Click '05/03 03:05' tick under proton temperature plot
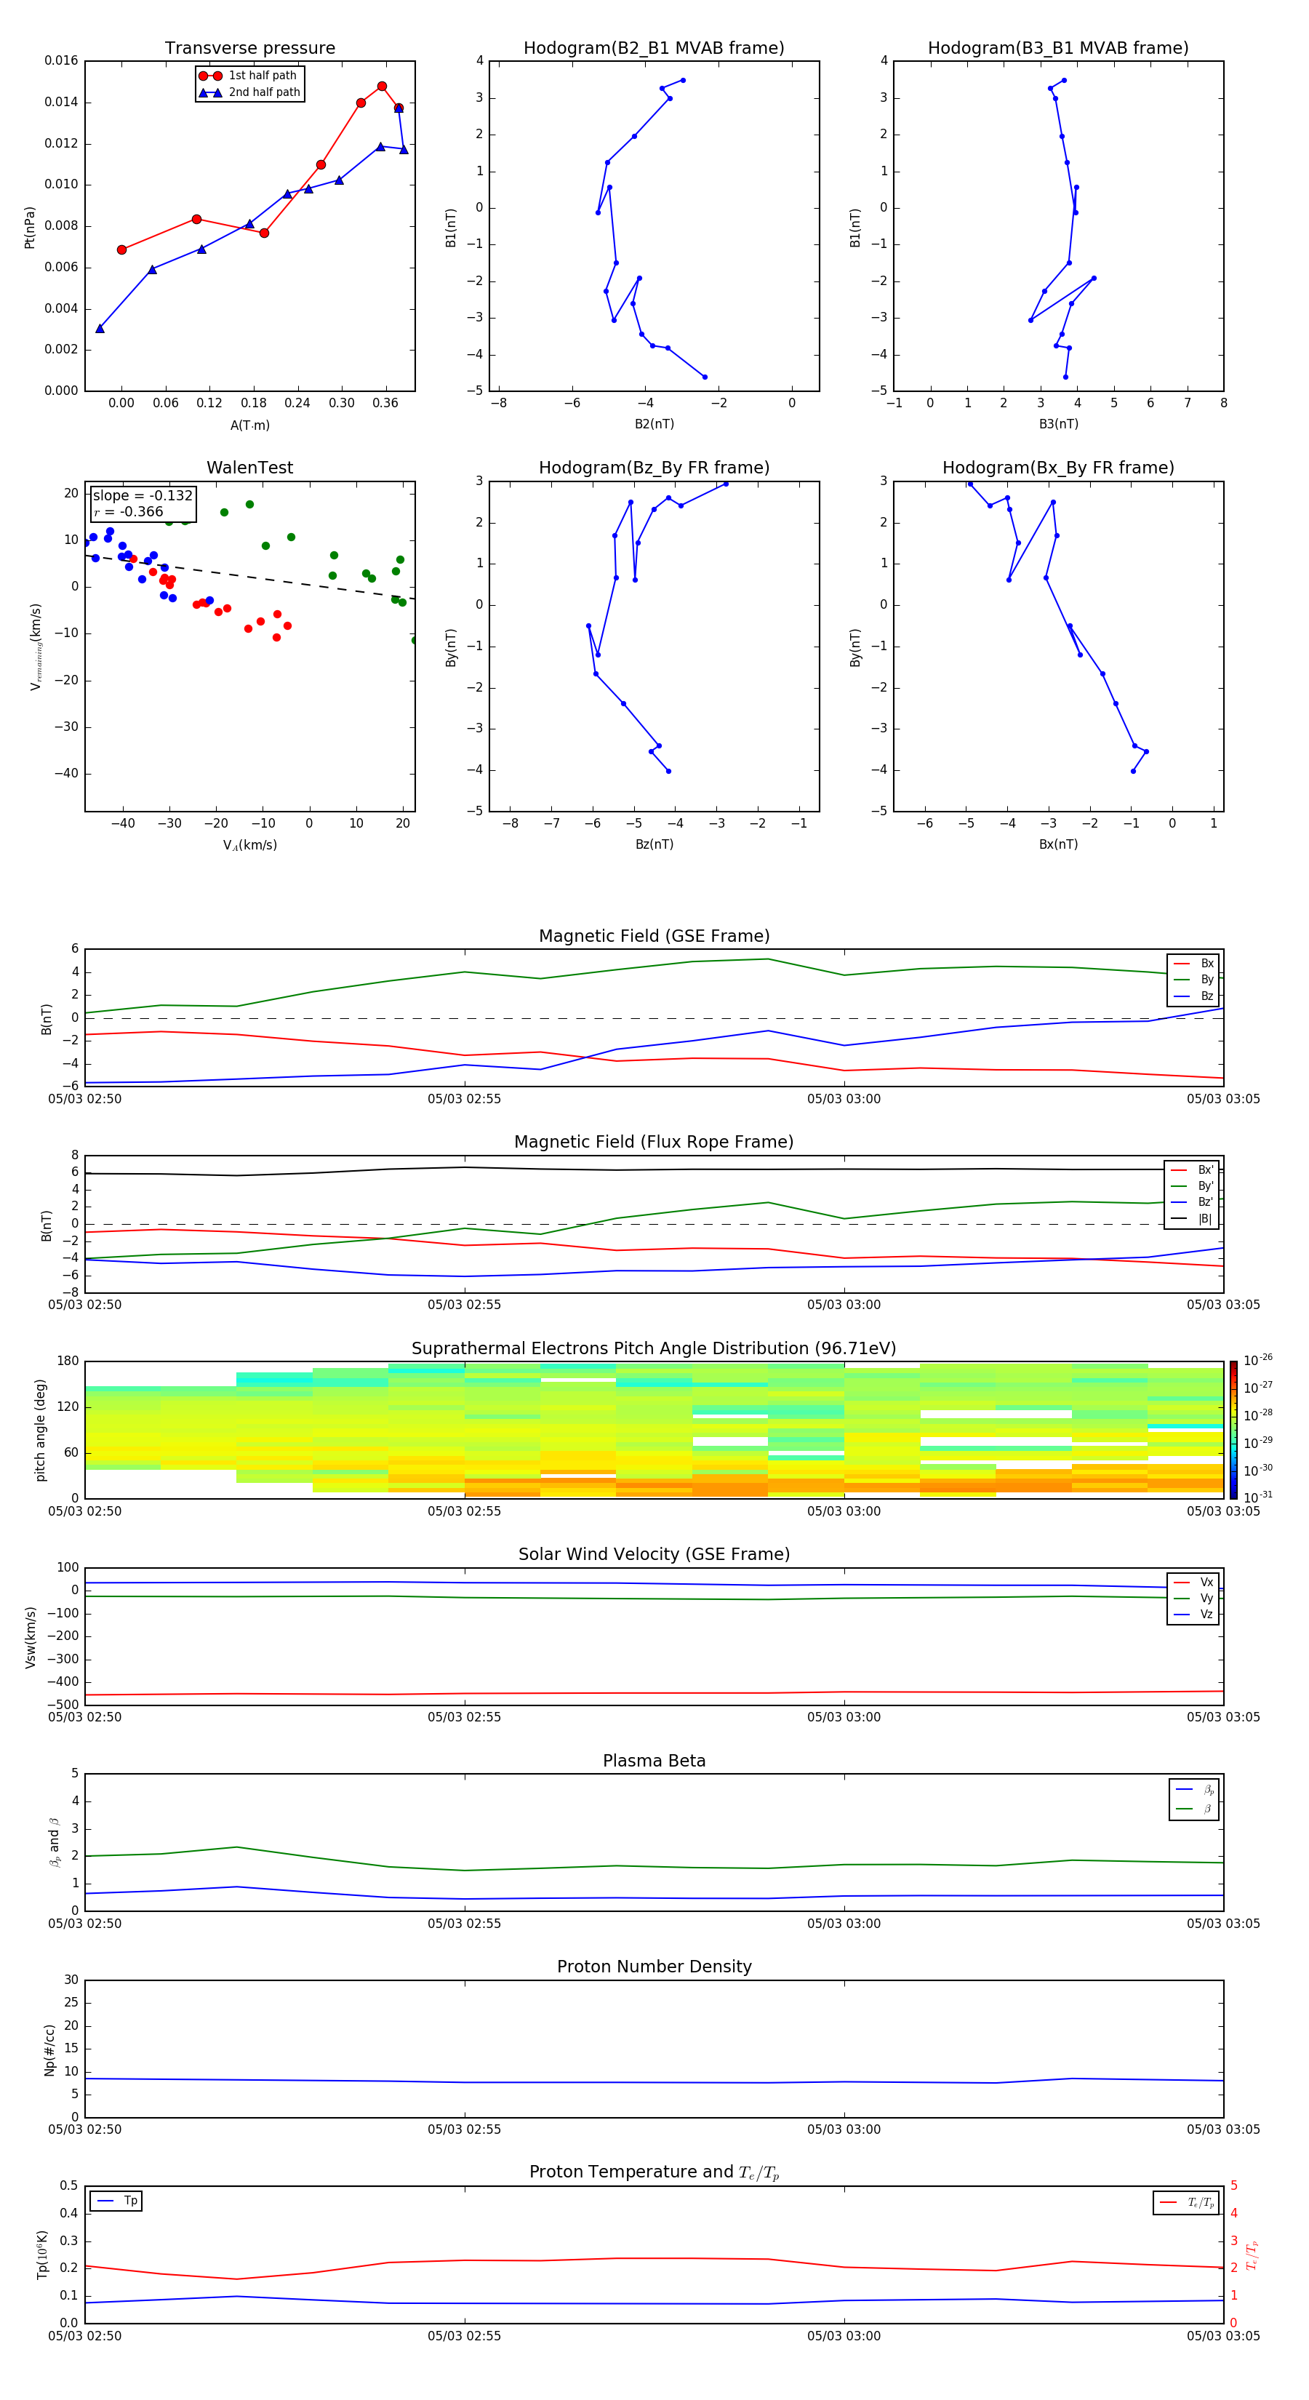 coord(1222,2337)
